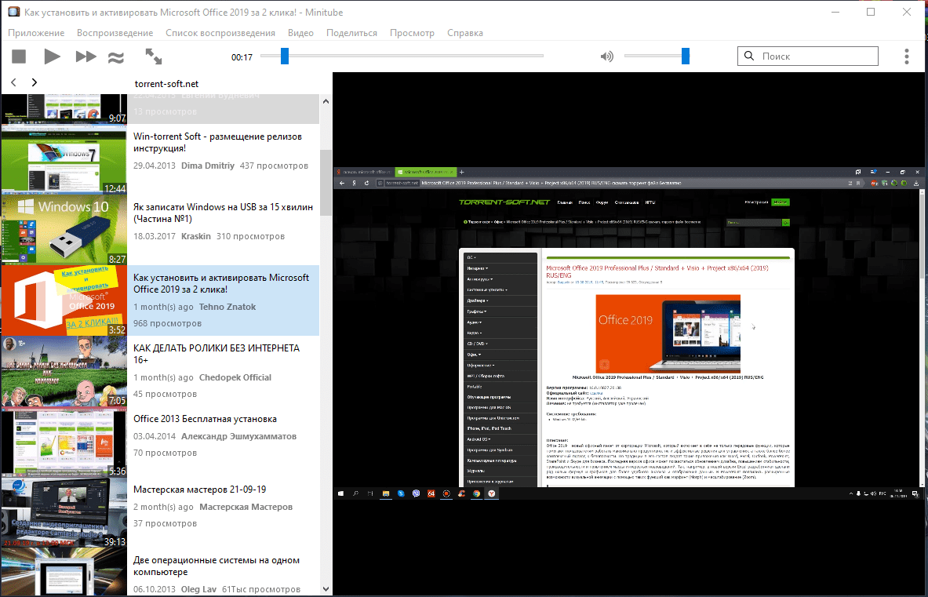Image resolution: width=928 pixels, height=597 pixels.
Task: Go back with the left chevron
Action: point(13,82)
